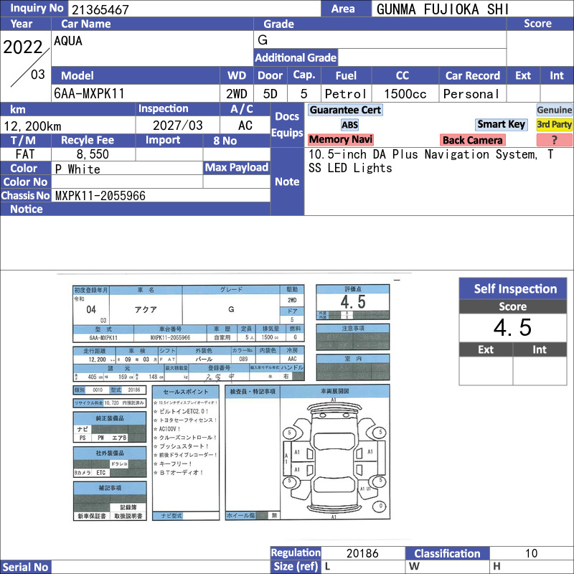Select classification value 10
Viewport: 574px width, 574px height.
531,553
